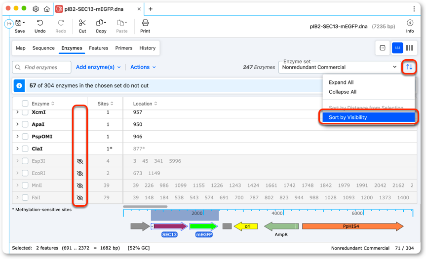Expand the PspOMI row
The width and height of the screenshot is (426, 259).
[17, 136]
